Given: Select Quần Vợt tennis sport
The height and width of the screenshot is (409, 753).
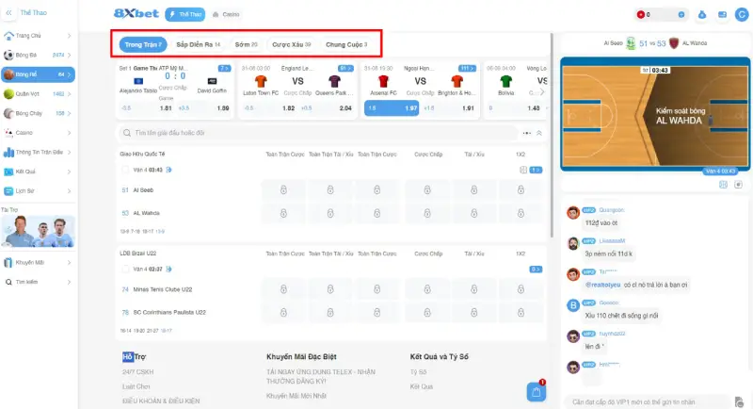Looking at the screenshot, I should tap(26, 94).
